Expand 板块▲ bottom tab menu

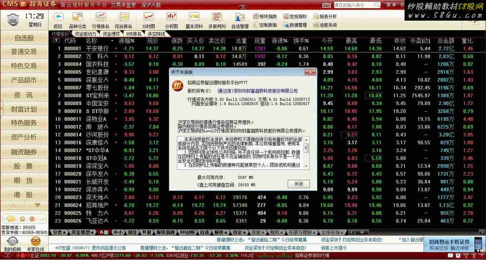pyautogui.click(x=221, y=232)
